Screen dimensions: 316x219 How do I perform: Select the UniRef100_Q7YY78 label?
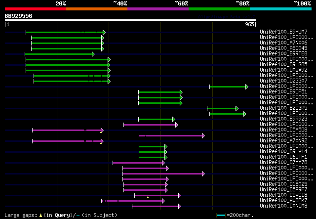pos(283,163)
